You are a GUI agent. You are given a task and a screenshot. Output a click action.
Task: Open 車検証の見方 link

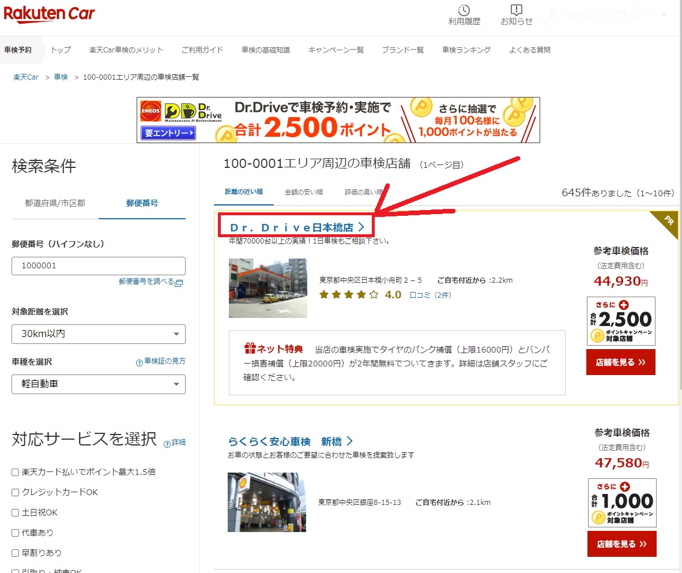point(165,361)
